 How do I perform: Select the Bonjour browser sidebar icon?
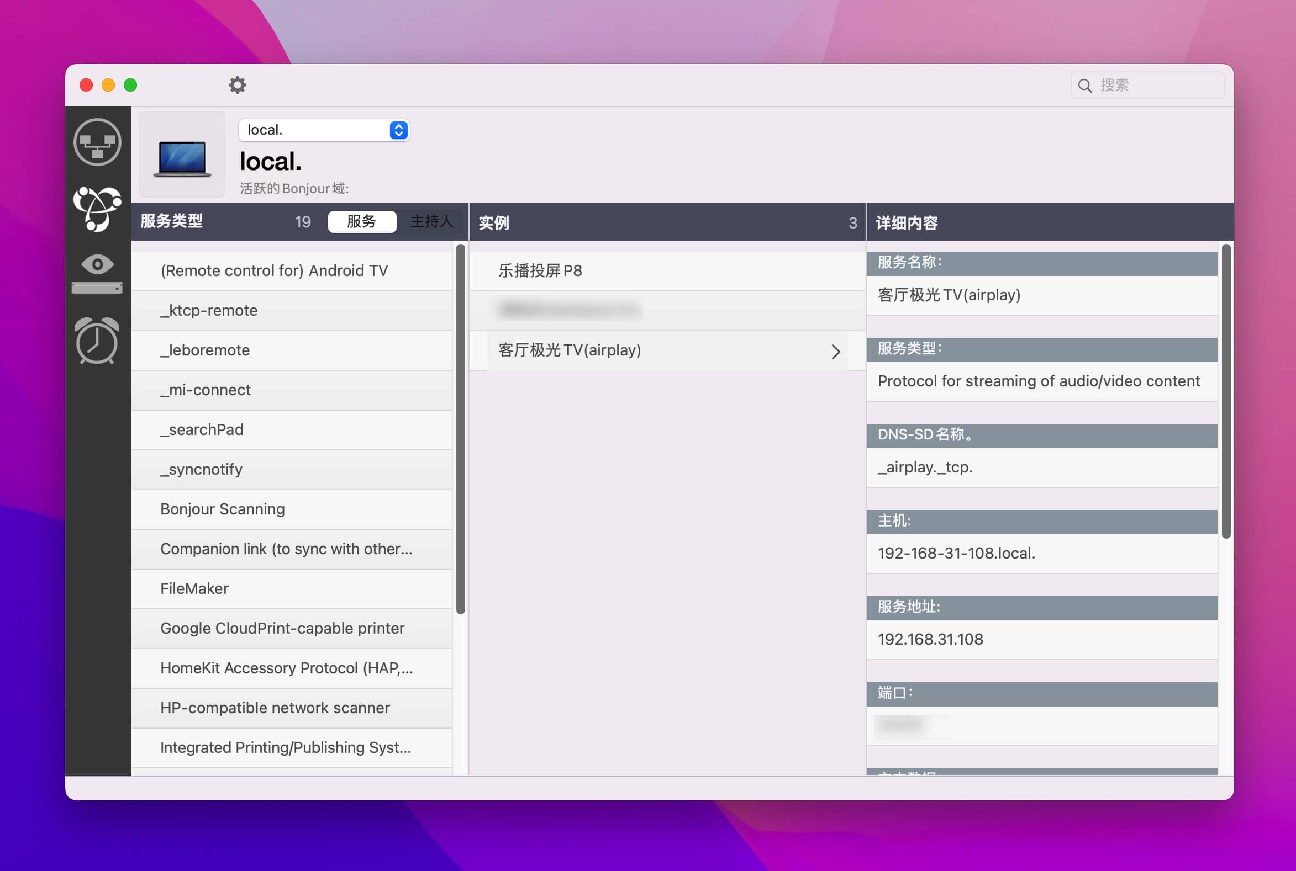point(97,209)
